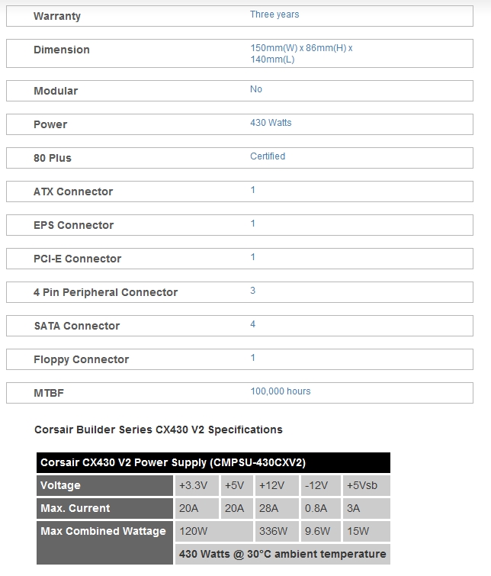The height and width of the screenshot is (576, 491).
Task: Click '430 Watts @ 30°C ambient temperature' cell
Action: tap(283, 554)
